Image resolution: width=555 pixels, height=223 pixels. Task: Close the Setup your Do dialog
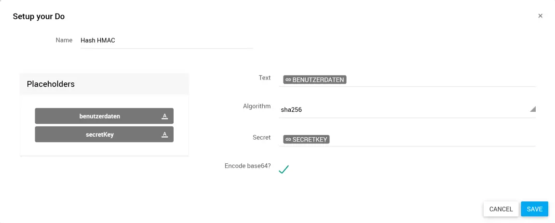pos(540,16)
